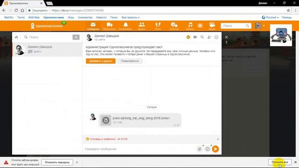Create a new chat with the plus button
Image resolution: width=299 pixels, height=168 pixels.
[x=76, y=37]
